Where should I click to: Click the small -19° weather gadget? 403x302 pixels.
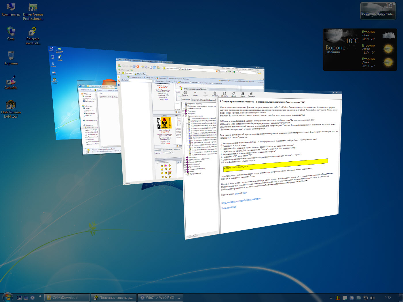pyautogui.click(x=378, y=11)
